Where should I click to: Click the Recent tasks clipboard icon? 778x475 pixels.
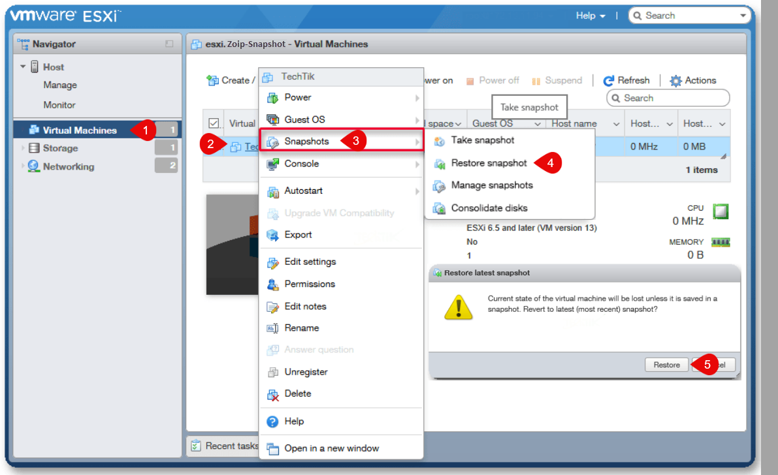tap(196, 446)
